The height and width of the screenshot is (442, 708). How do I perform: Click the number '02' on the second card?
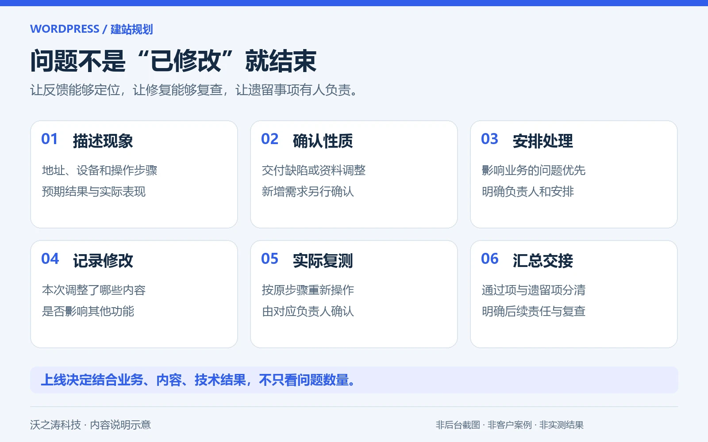[269, 139]
